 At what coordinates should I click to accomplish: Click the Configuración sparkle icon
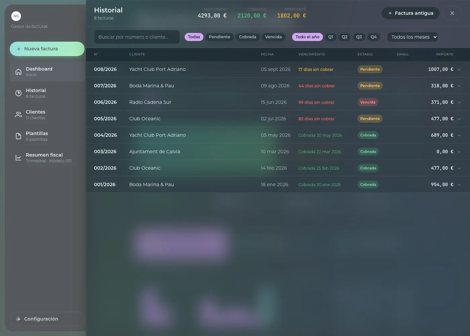tap(18, 319)
